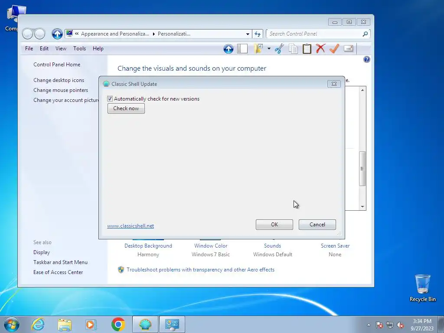Click the Back navigation button

pos(28,34)
